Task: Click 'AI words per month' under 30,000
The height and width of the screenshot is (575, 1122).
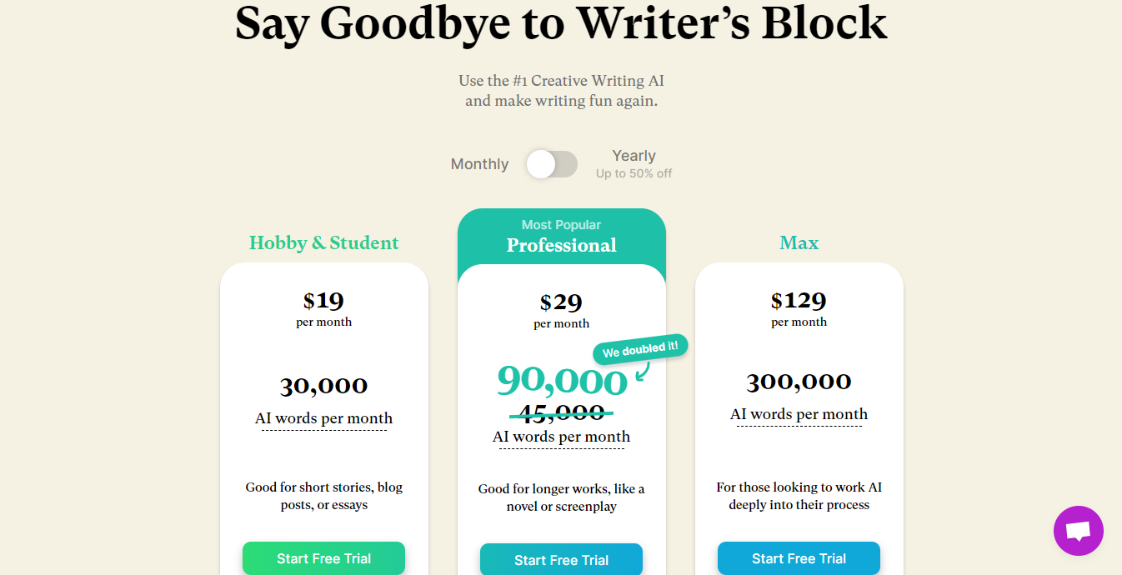Action: pos(324,418)
